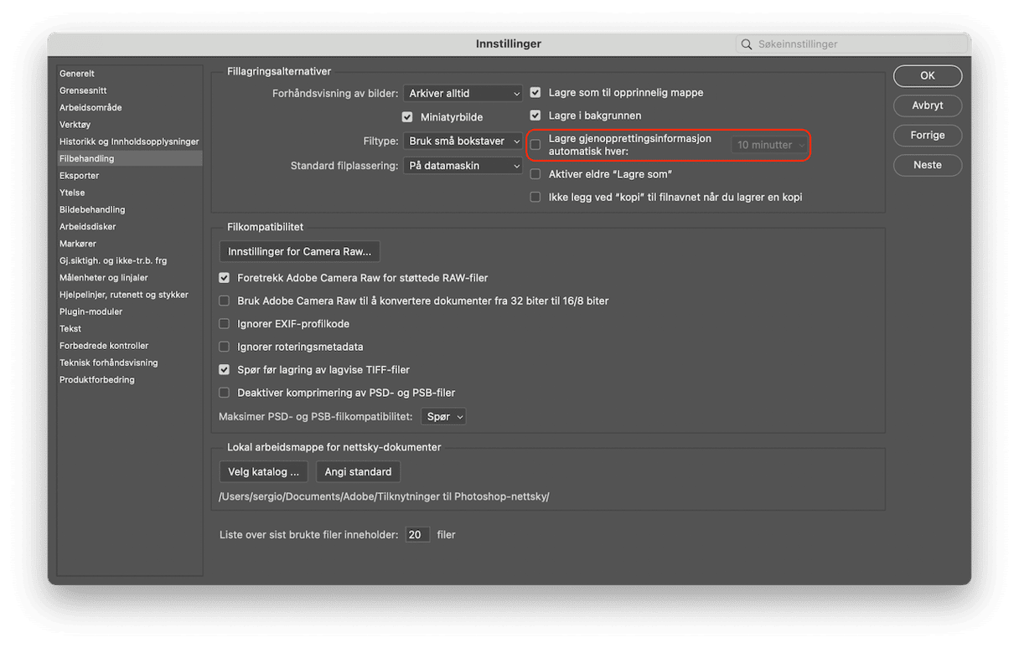
Task: Click Innstillinger for Camera Raw button
Action: click(299, 251)
